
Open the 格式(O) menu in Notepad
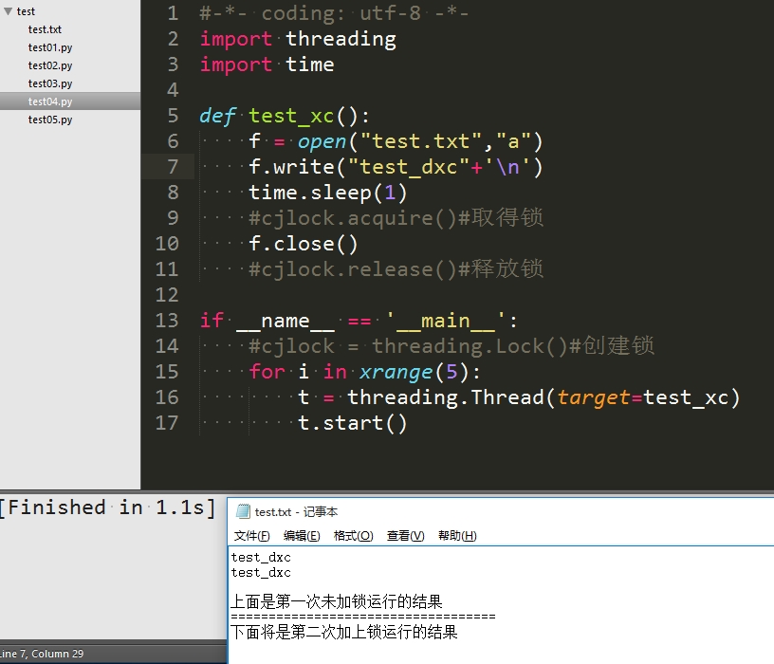[x=355, y=535]
